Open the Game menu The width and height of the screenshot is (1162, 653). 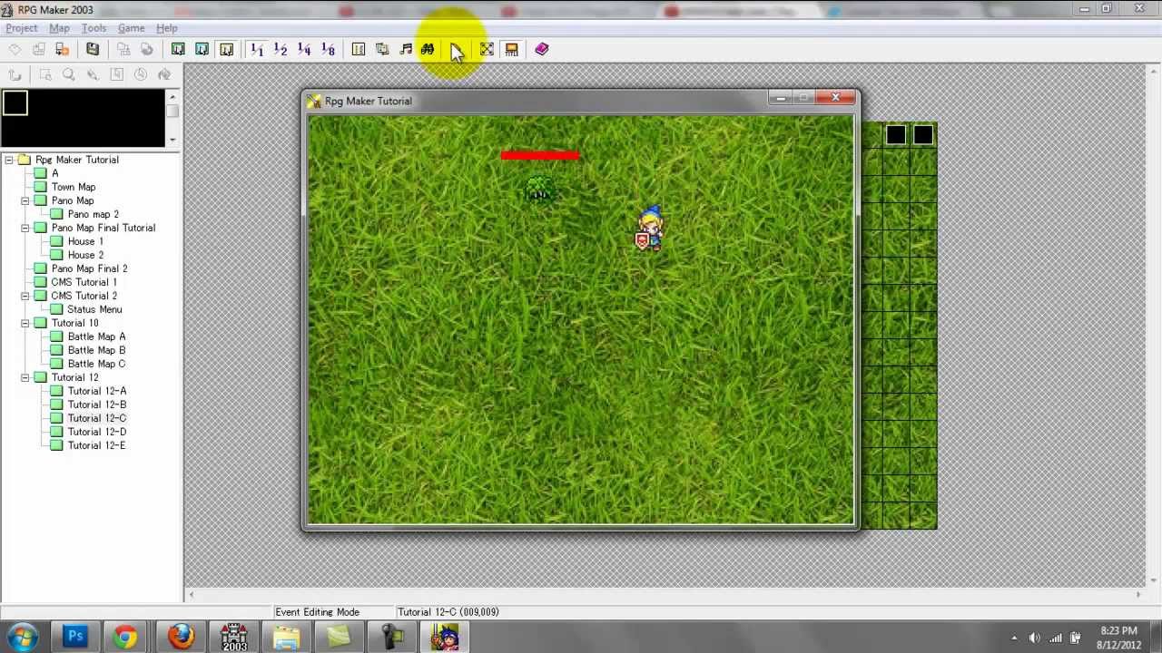(131, 28)
